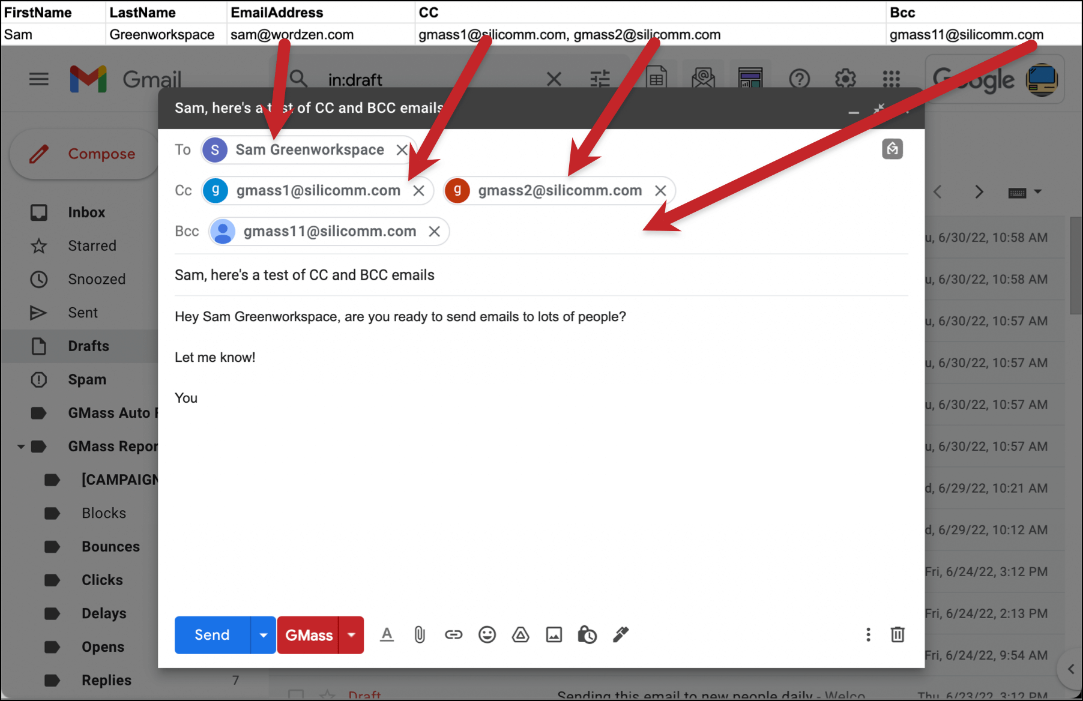Clear the in:draft search query
The width and height of the screenshot is (1083, 701).
(x=554, y=79)
